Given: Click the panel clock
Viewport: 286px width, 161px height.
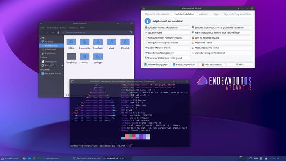Looking at the screenshot, I should point(275,158).
